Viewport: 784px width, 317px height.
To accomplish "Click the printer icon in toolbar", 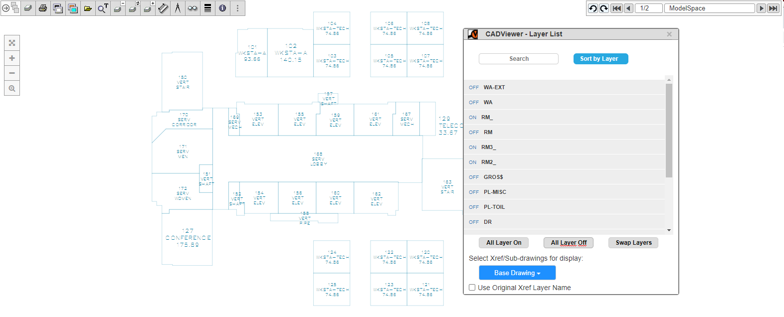I will (x=43, y=8).
